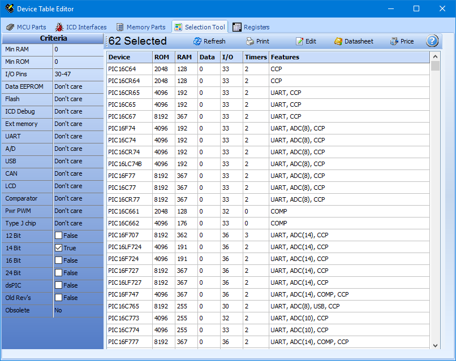
Task: Click the Edit pencil icon
Action: 299,42
